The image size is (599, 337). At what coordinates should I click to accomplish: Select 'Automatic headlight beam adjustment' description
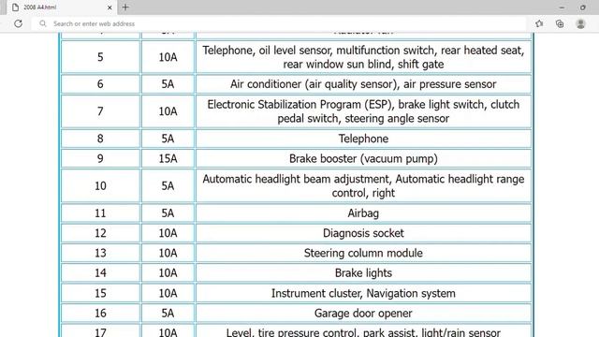tap(363, 186)
